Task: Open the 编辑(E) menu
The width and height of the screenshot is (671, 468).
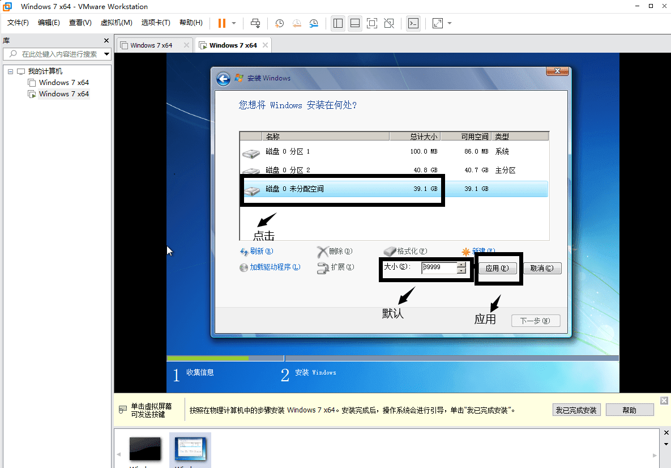Action: [x=49, y=23]
